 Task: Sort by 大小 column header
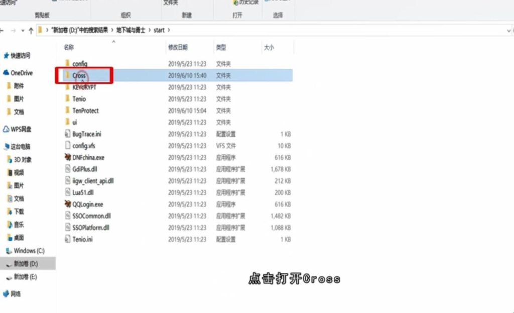click(269, 47)
